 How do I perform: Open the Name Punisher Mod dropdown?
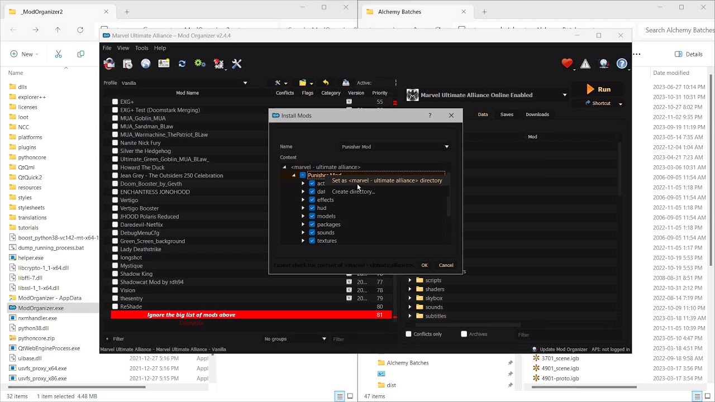(x=395, y=147)
